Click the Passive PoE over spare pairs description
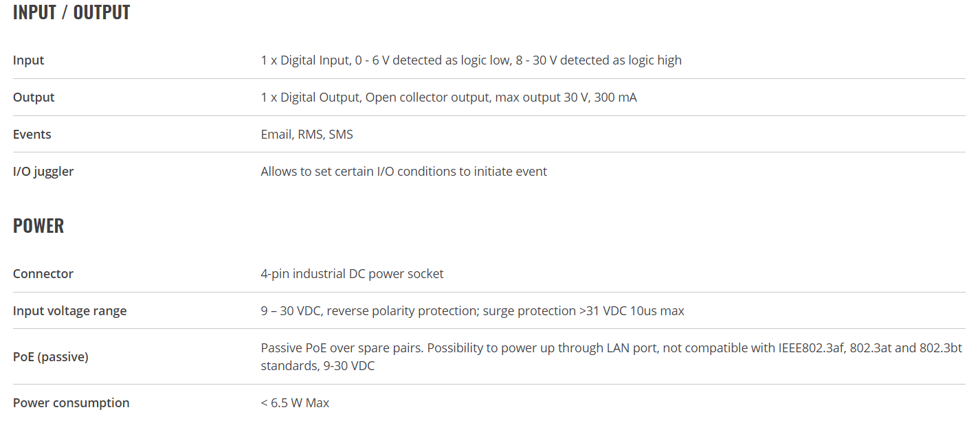This screenshot has height=423, width=969. tap(611, 357)
